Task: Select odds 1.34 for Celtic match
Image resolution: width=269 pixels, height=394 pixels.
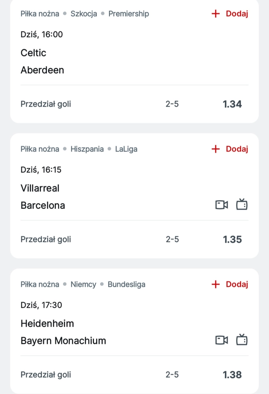Action: point(232,104)
